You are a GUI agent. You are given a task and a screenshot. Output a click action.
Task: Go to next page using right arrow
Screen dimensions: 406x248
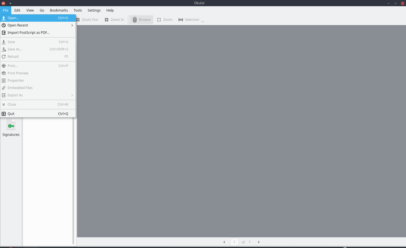[x=259, y=242]
